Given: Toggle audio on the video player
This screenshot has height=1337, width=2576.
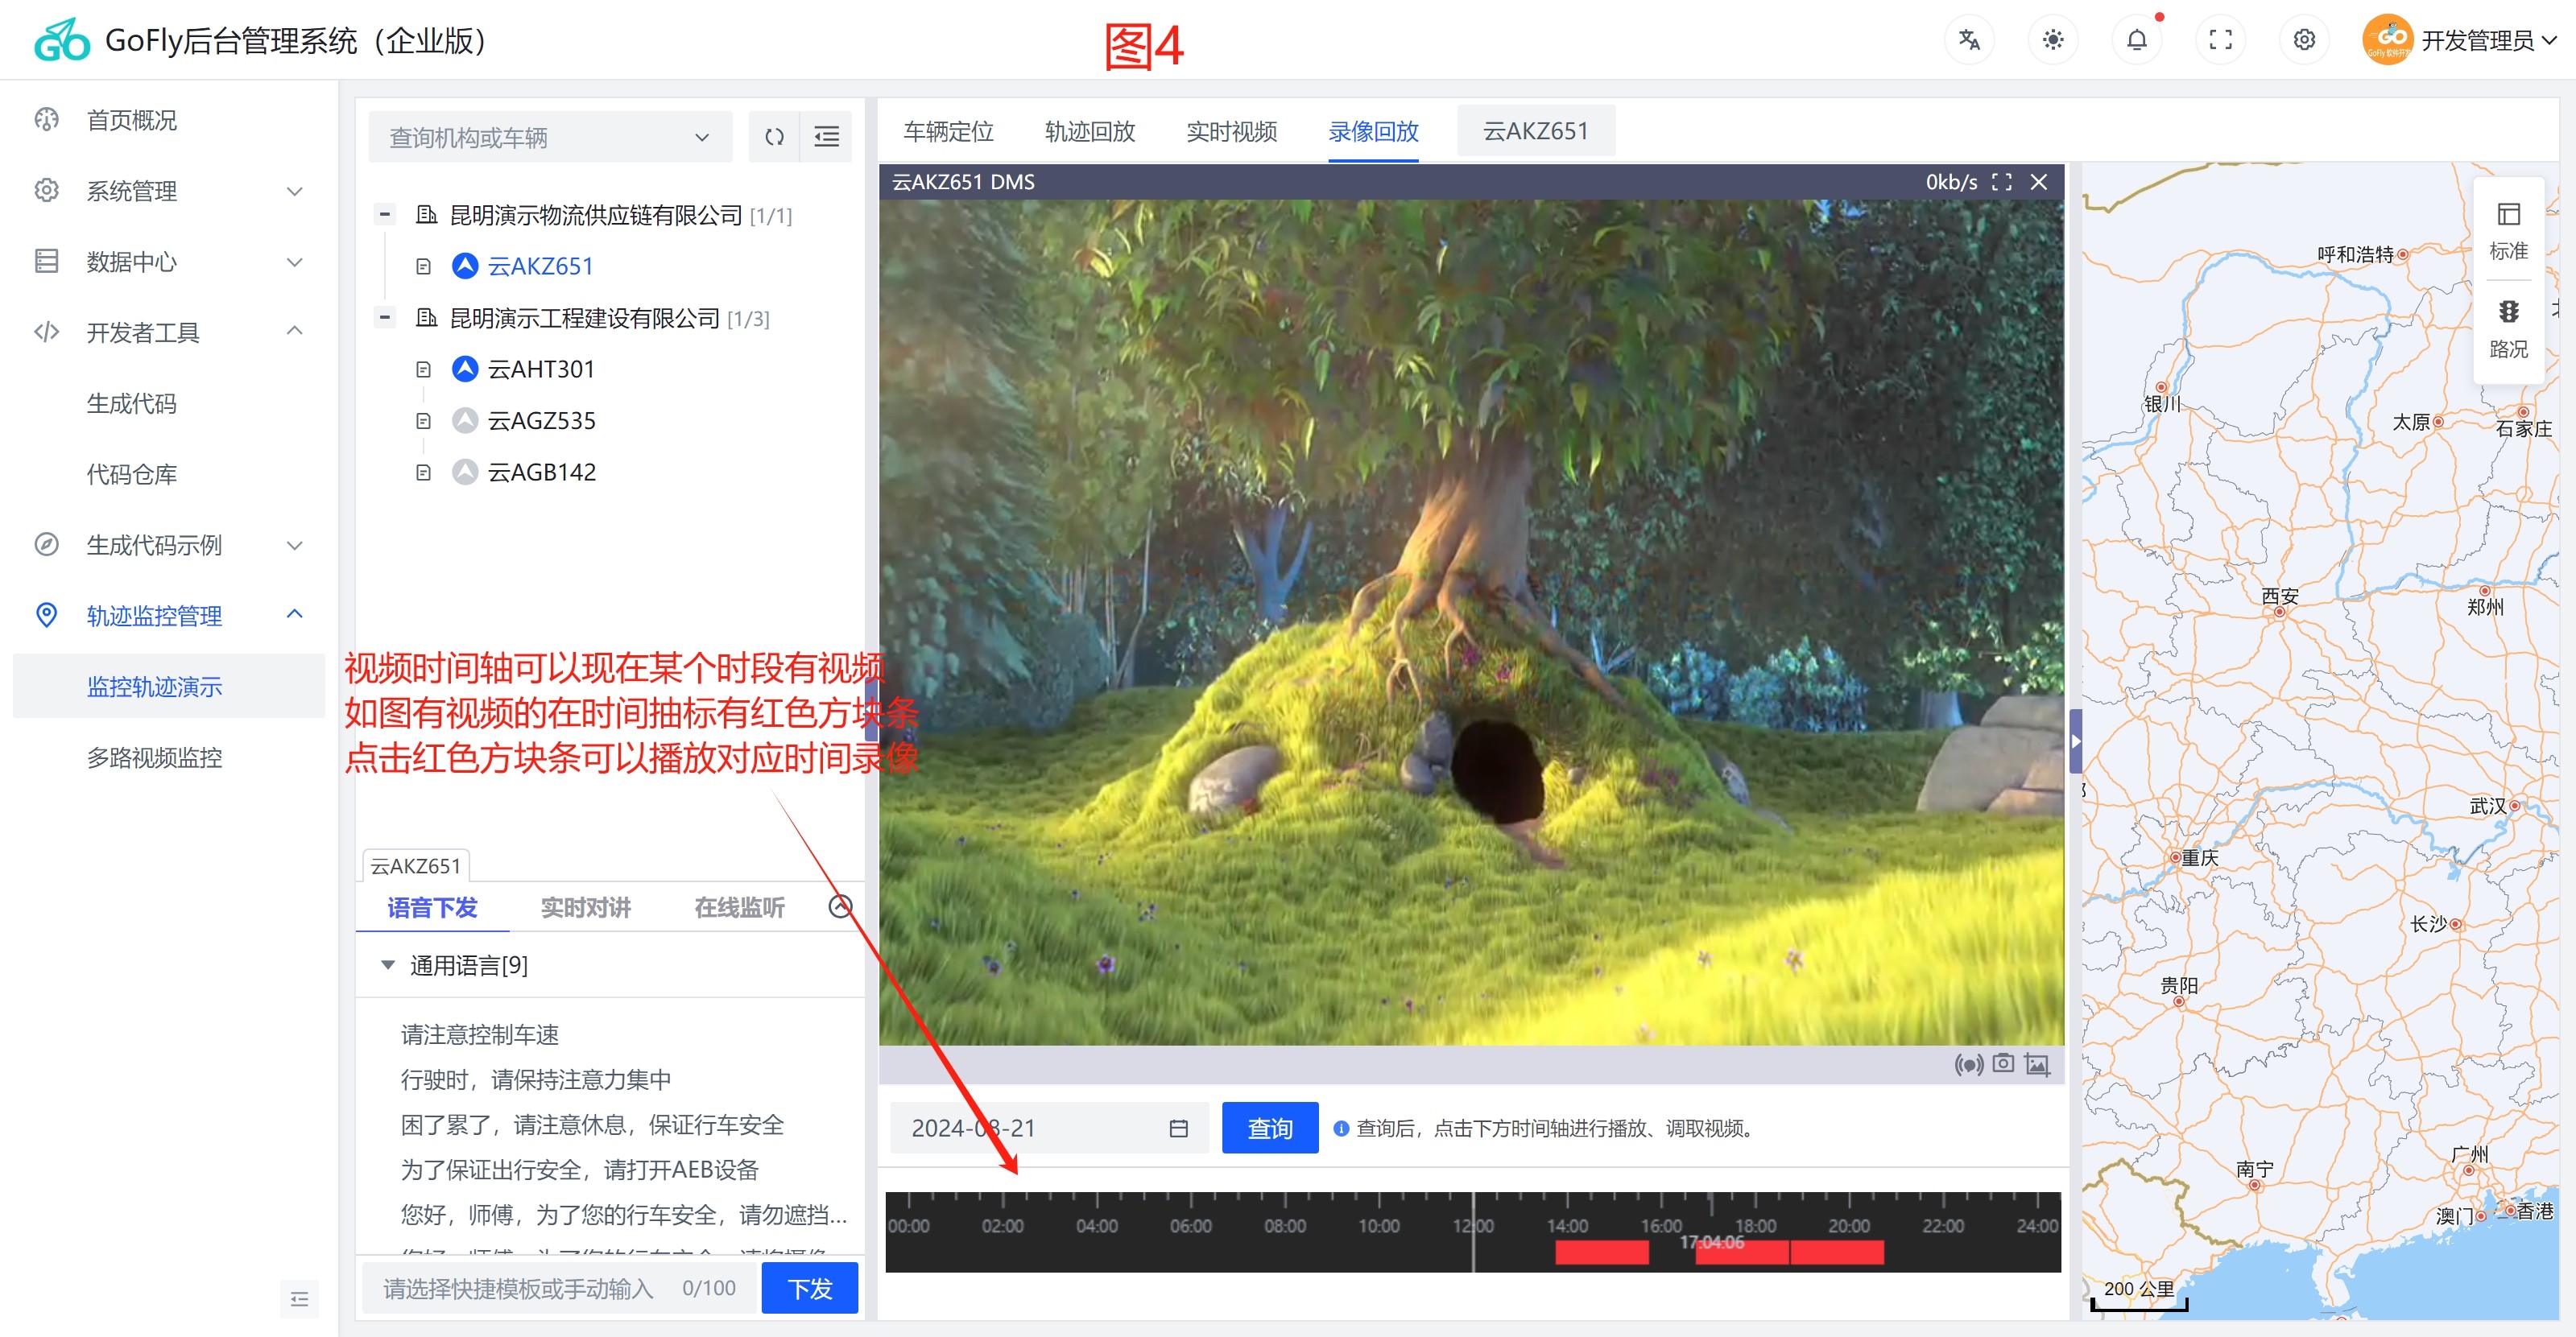Looking at the screenshot, I should (1968, 1064).
